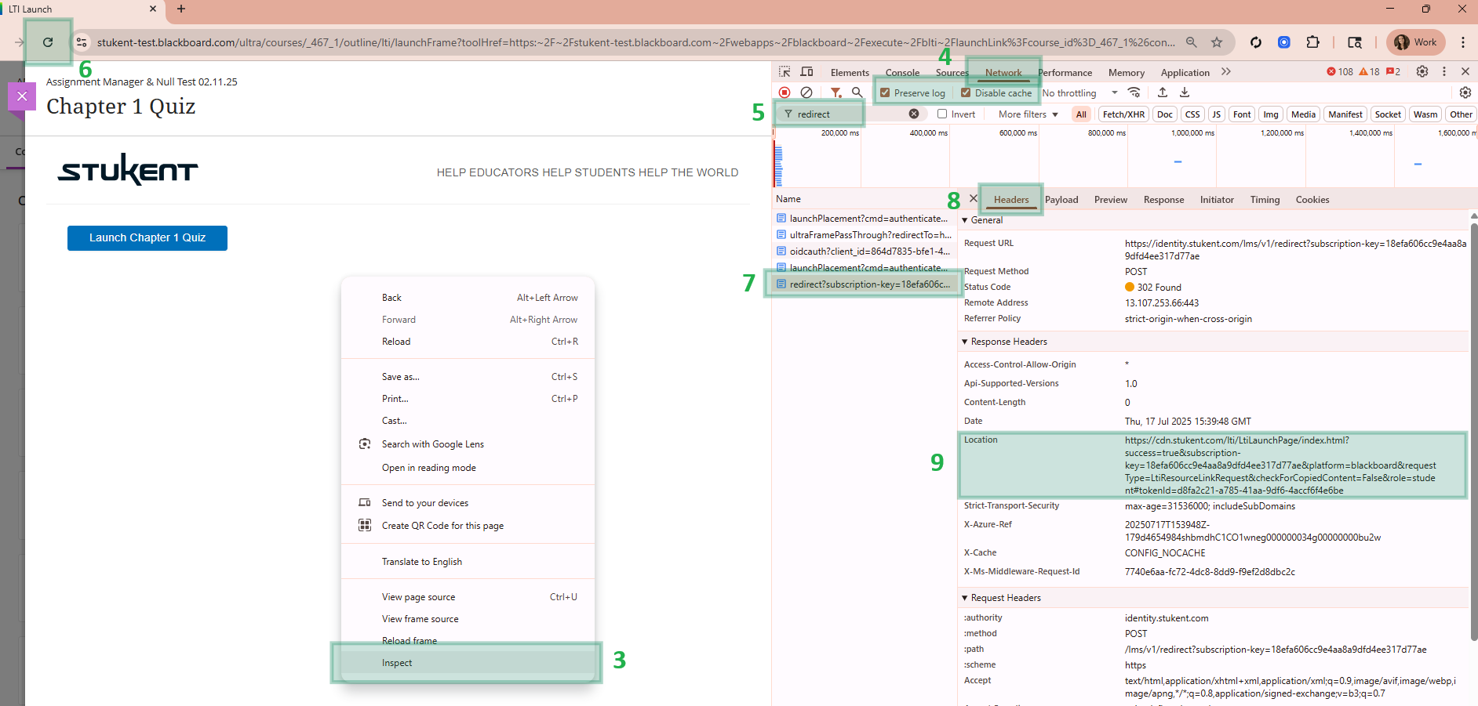Click the 18 warnings counter icon
This screenshot has width=1478, height=706.
tap(1369, 71)
